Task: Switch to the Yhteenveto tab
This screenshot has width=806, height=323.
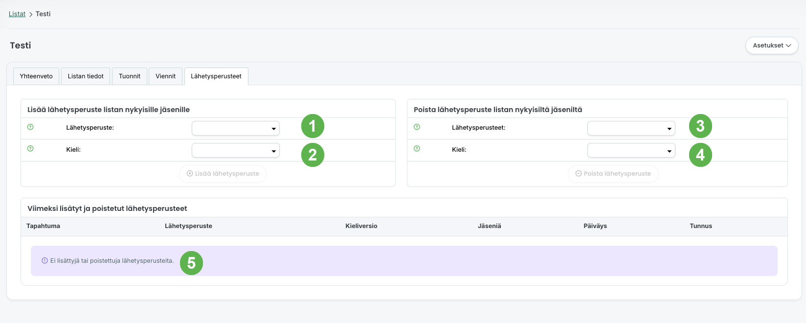Action: (36, 76)
